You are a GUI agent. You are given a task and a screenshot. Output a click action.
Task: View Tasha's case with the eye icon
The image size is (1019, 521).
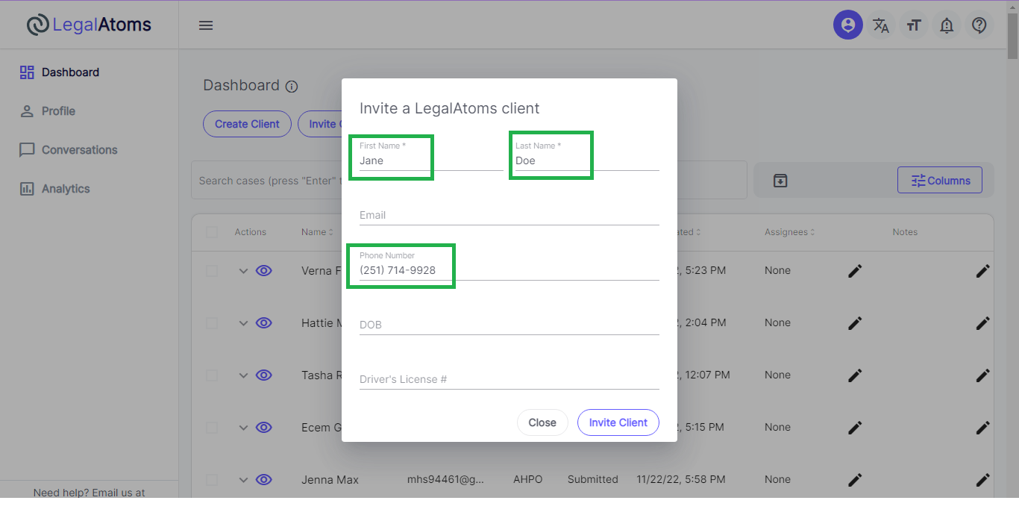click(263, 375)
